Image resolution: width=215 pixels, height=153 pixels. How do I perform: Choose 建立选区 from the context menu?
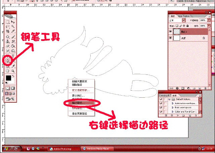pos(81,96)
